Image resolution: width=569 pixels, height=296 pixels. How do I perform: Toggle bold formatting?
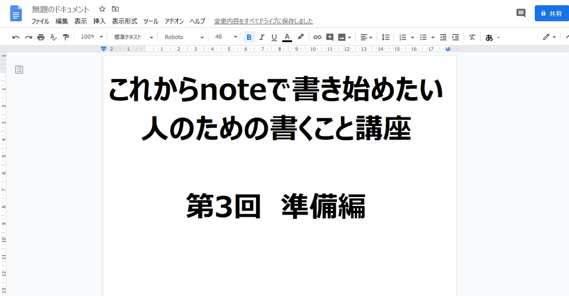coord(249,37)
